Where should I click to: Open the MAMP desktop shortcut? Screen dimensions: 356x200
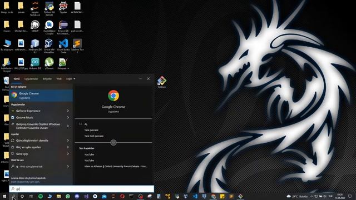tap(35, 26)
